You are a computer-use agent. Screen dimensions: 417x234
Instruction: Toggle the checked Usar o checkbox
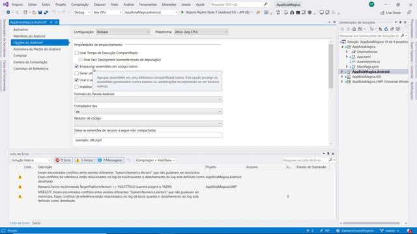click(x=77, y=80)
